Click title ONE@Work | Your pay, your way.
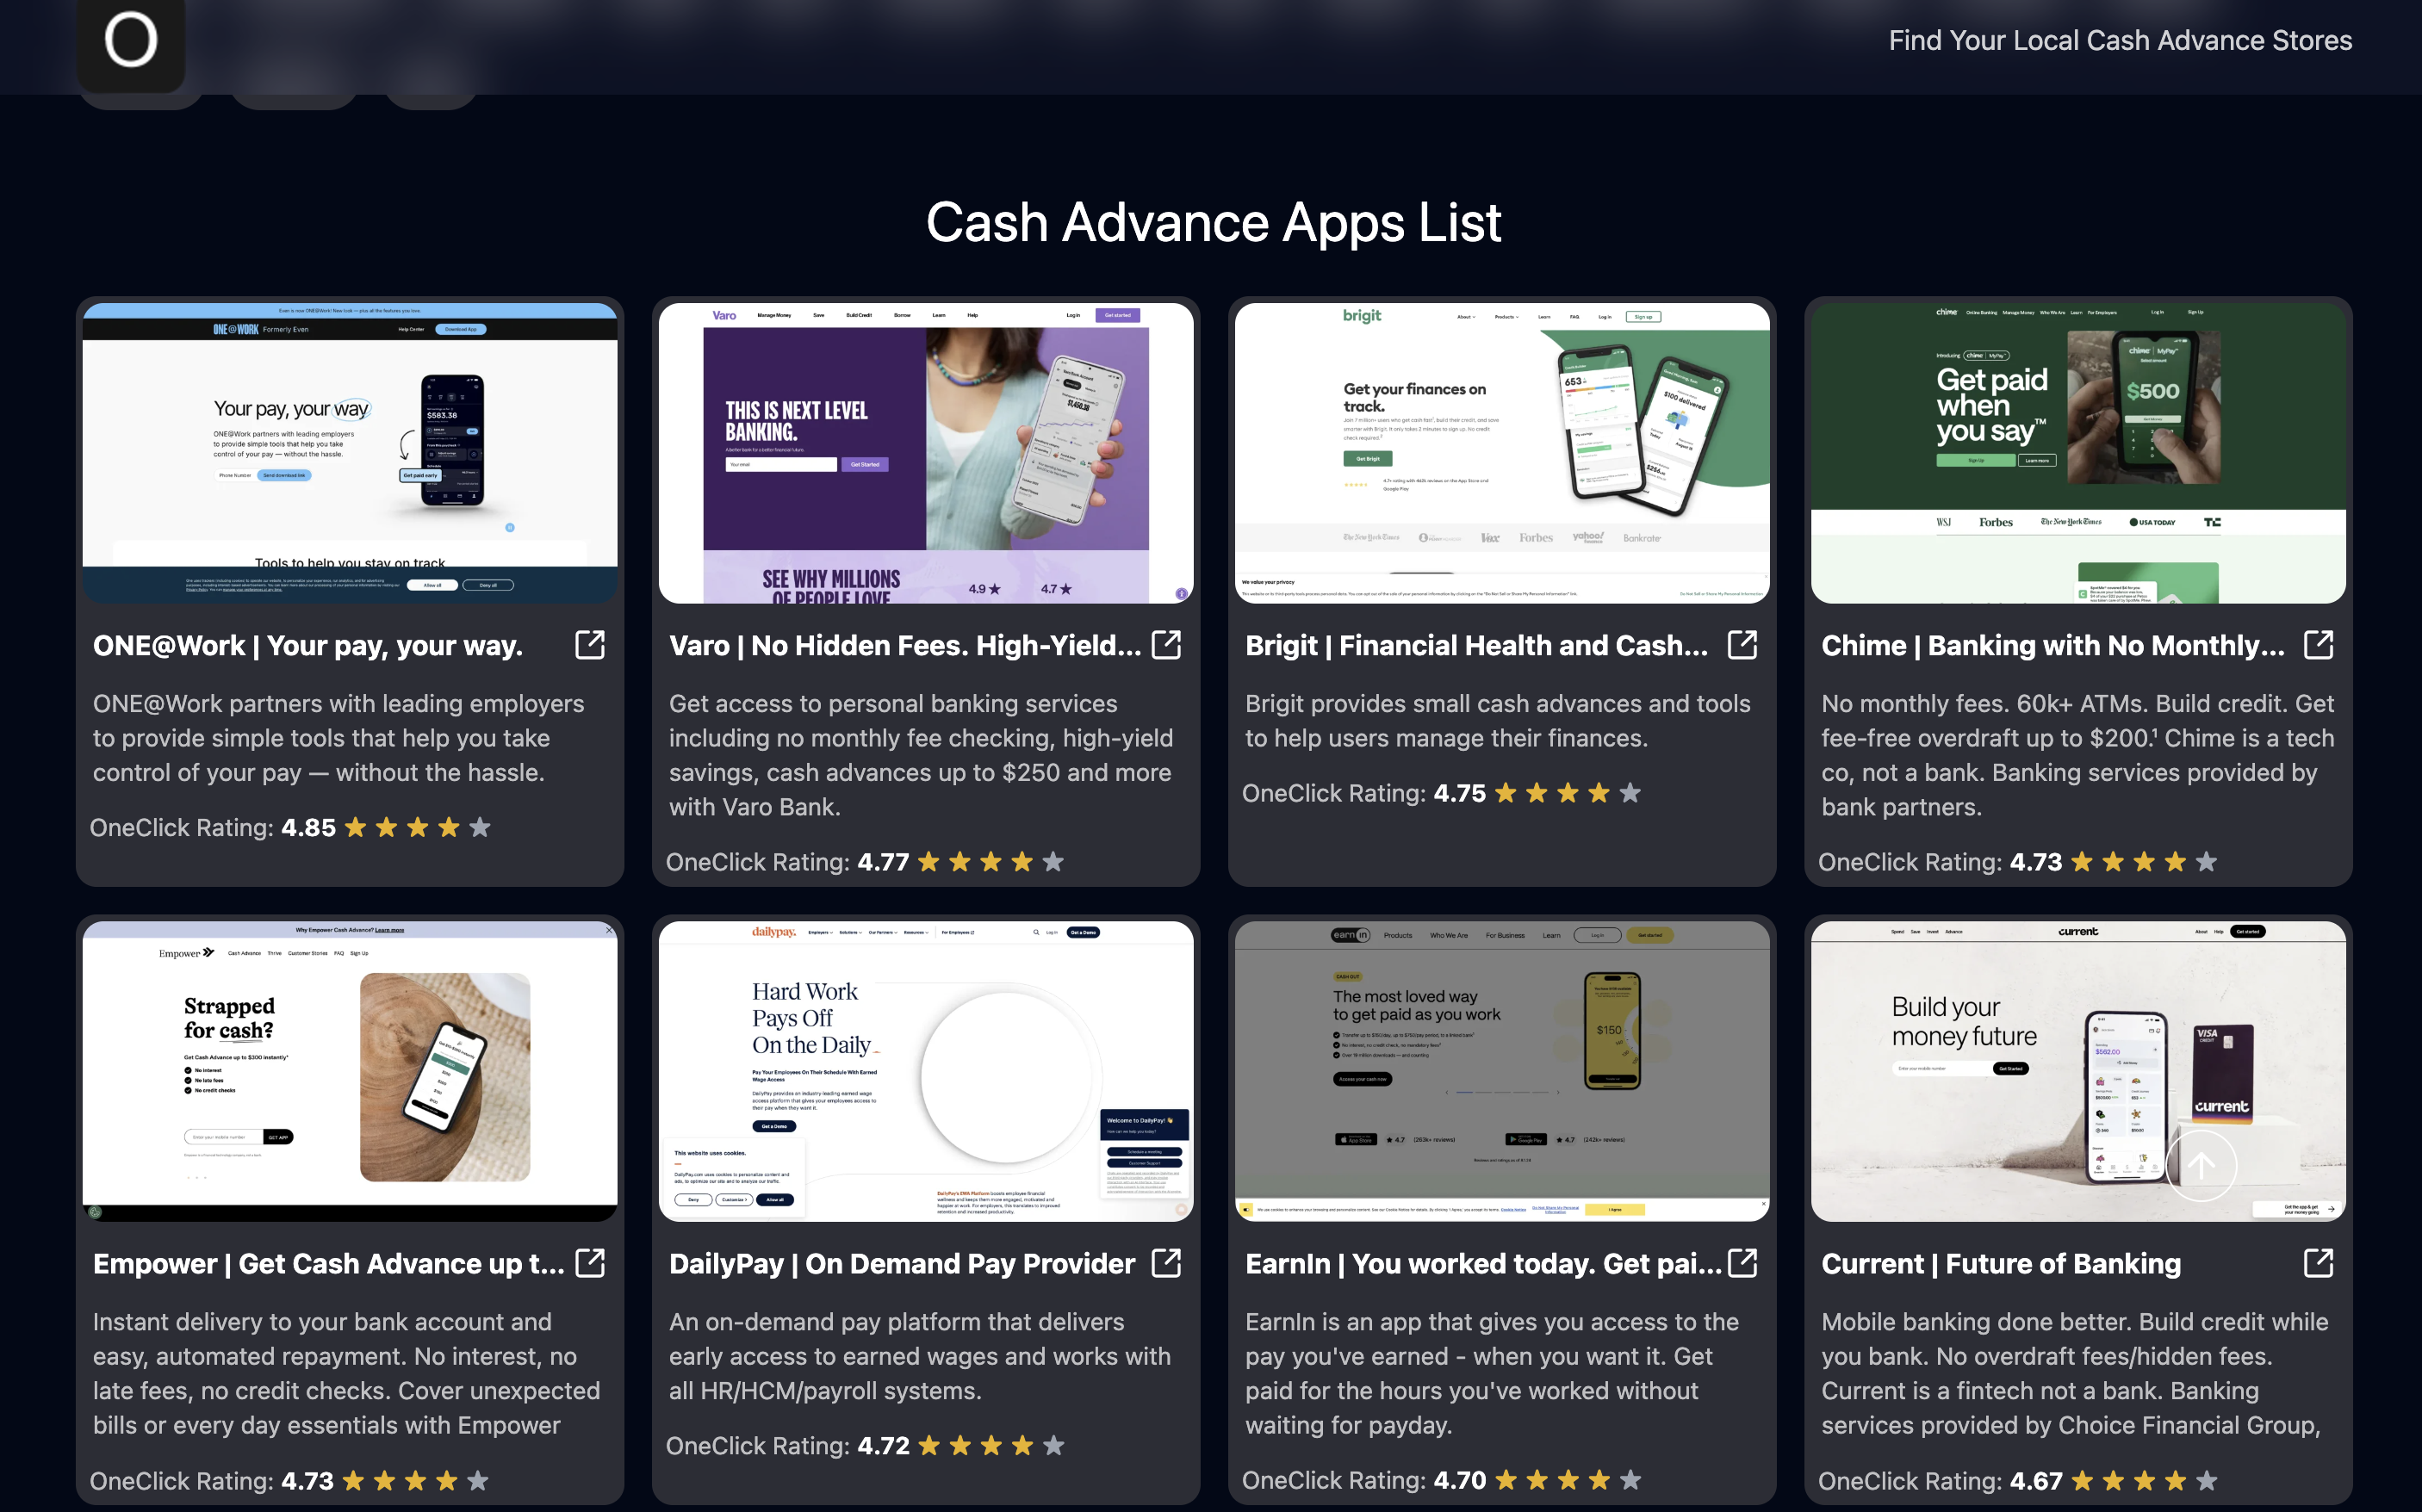The image size is (2422, 1512). (x=308, y=646)
